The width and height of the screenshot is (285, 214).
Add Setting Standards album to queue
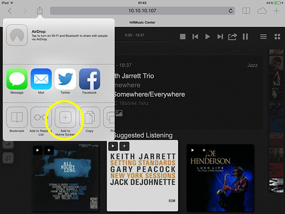[x=124, y=146]
